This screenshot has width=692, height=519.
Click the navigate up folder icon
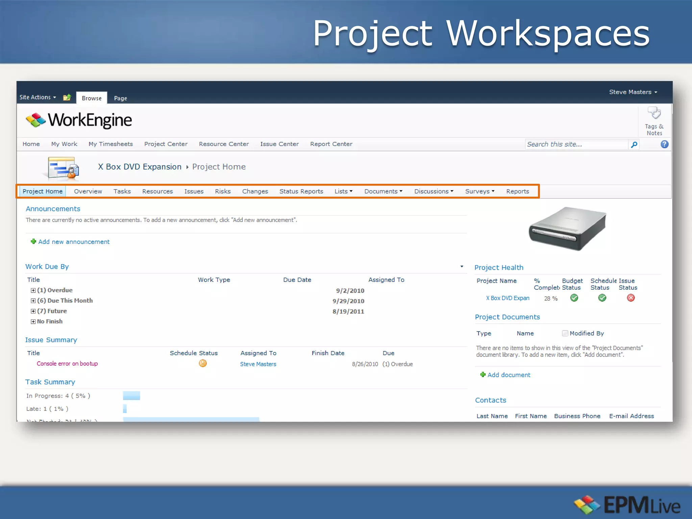pyautogui.click(x=67, y=97)
